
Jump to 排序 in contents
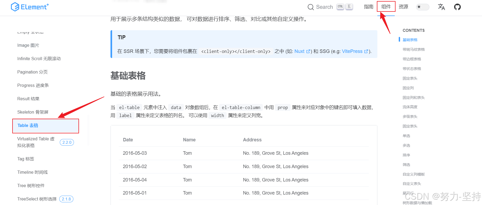pyautogui.click(x=406, y=155)
